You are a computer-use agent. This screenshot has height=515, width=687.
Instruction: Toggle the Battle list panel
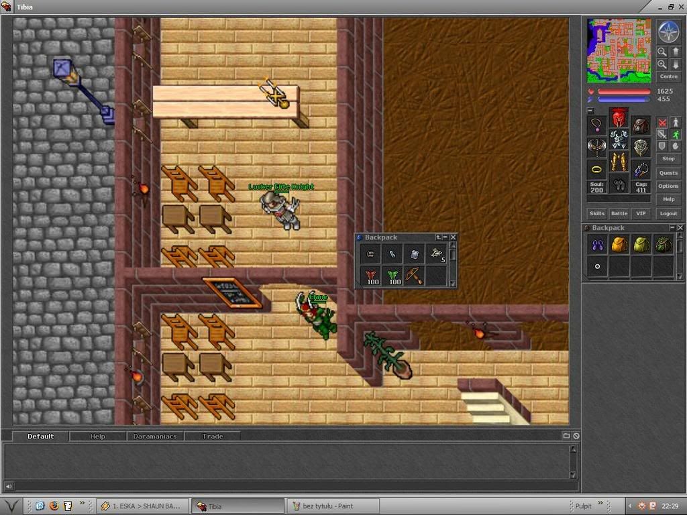coord(619,214)
